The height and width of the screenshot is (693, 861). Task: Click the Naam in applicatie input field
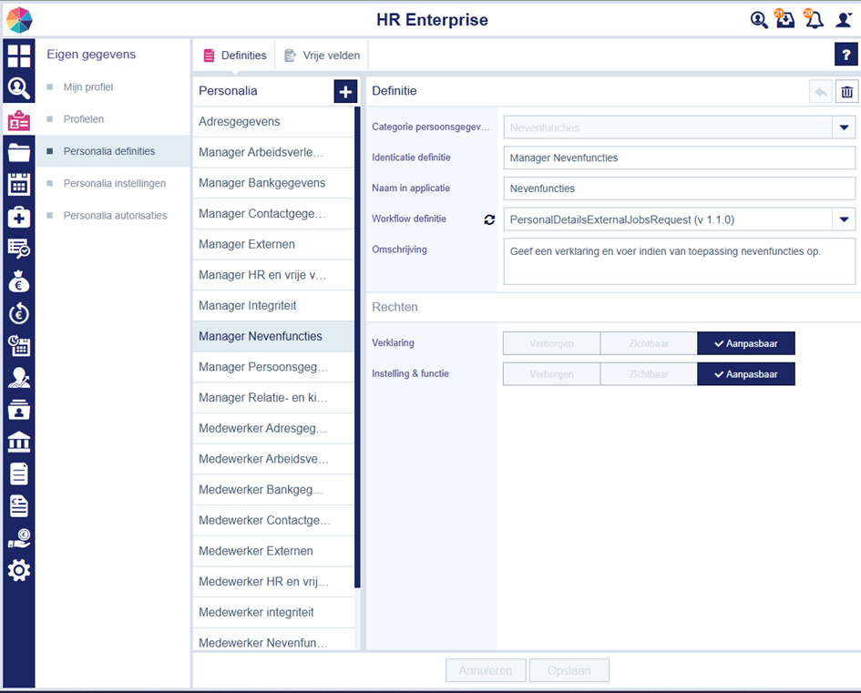680,189
